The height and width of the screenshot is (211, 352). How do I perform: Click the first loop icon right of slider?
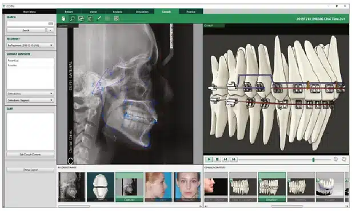[336, 160]
